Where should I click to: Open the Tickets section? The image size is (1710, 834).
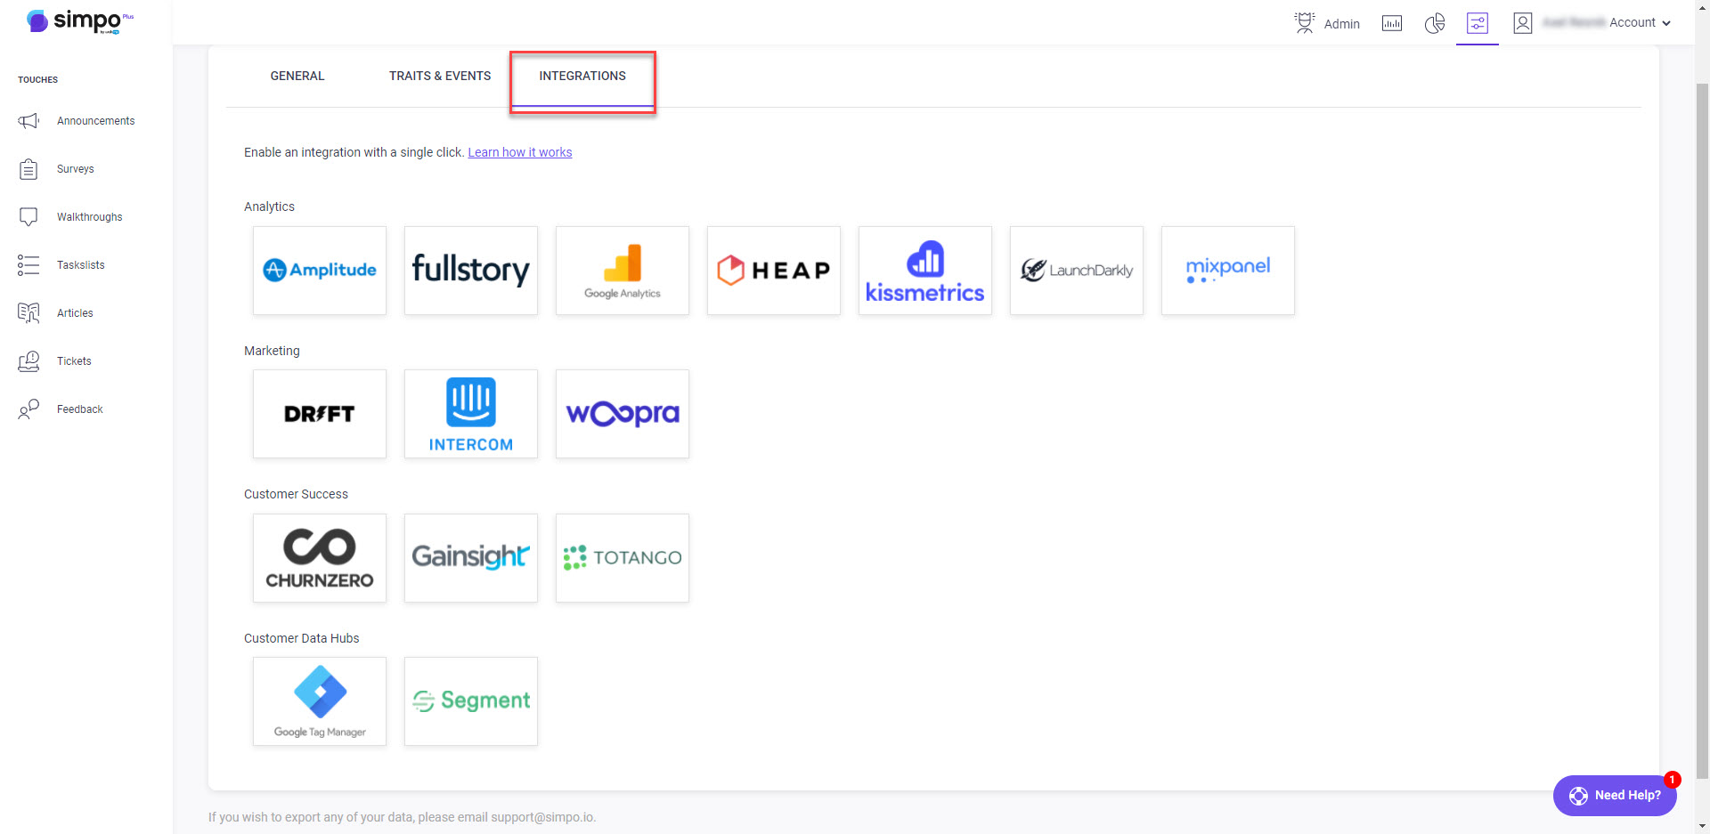click(74, 361)
